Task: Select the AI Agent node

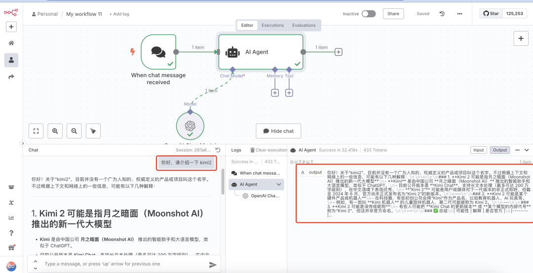Action: click(x=261, y=52)
